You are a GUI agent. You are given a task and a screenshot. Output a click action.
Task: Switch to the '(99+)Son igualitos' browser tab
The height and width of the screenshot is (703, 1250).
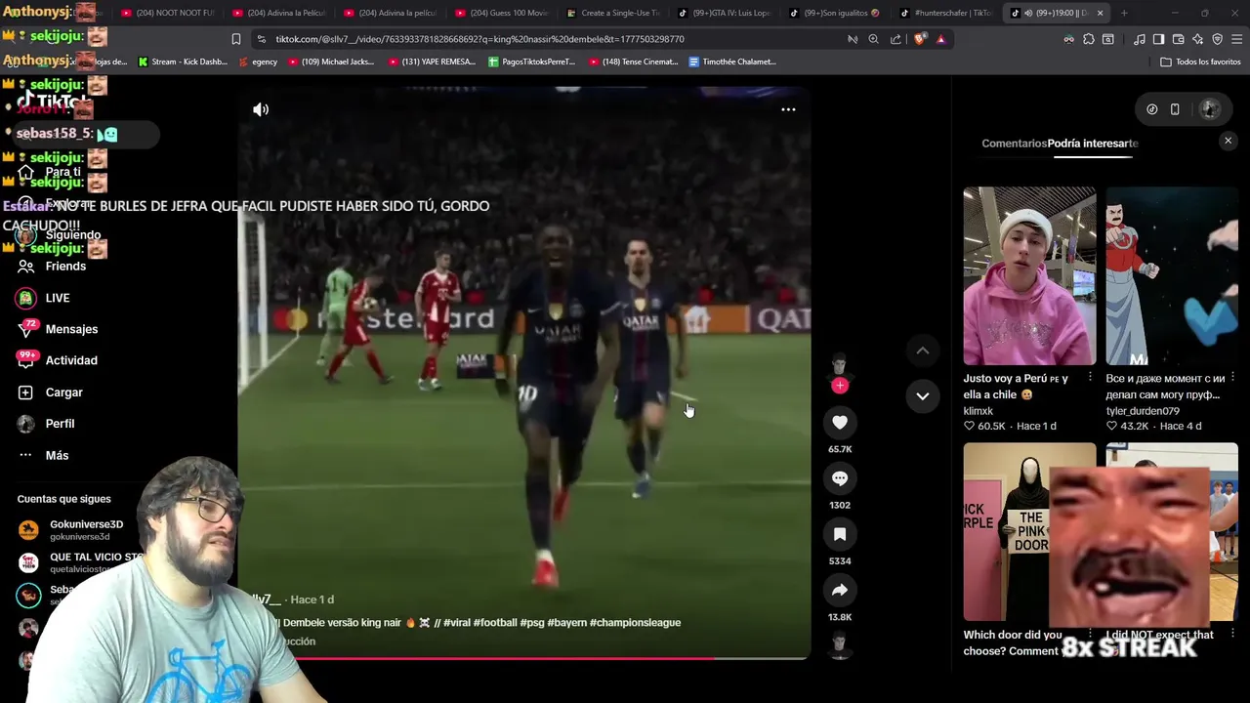tap(835, 13)
